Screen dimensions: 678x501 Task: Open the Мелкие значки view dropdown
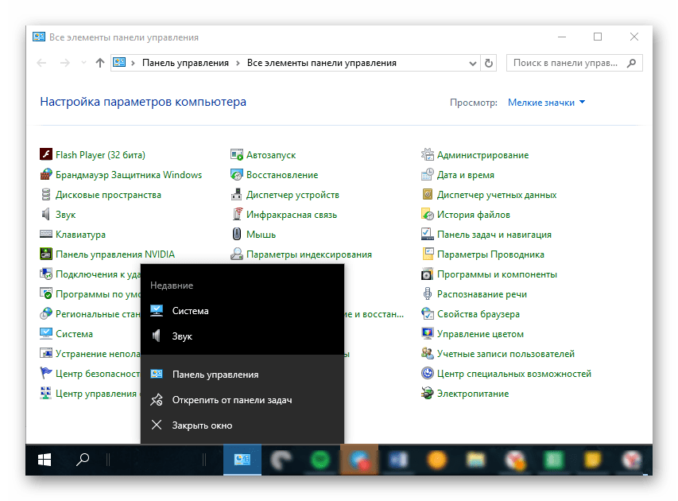[x=546, y=103]
